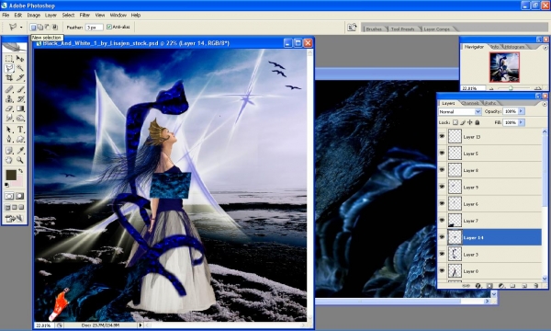Screen dimensions: 551x331
Task: Select the Eyedropper tool
Action: pyautogui.click(x=20, y=151)
